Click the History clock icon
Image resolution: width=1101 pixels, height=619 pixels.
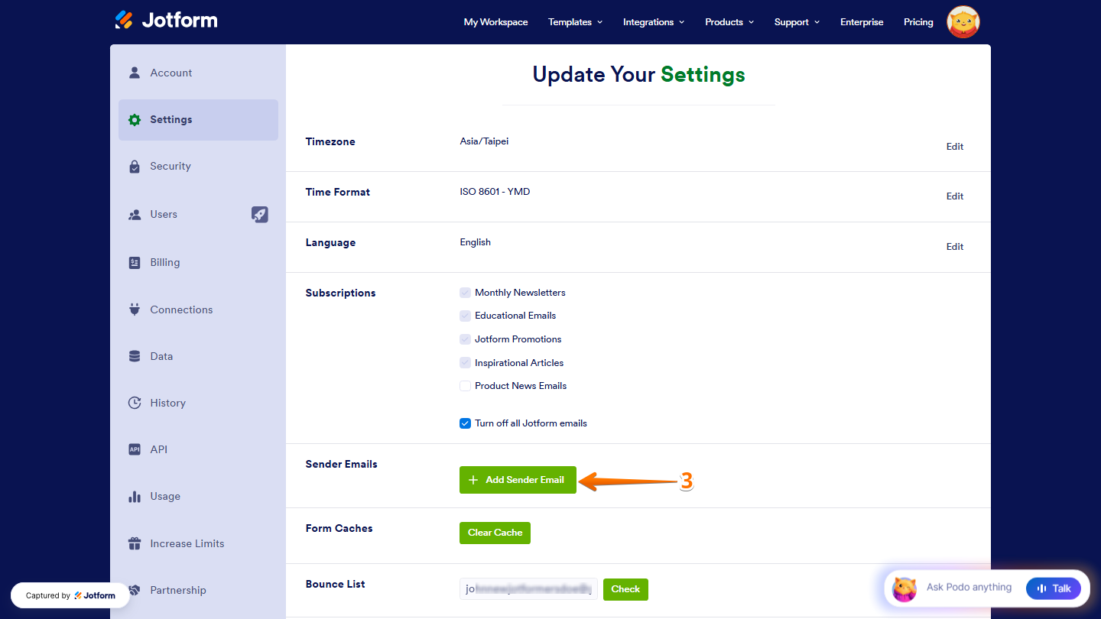(x=135, y=403)
